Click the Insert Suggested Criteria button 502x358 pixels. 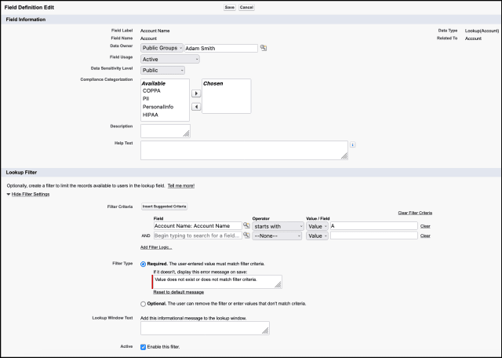click(164, 206)
